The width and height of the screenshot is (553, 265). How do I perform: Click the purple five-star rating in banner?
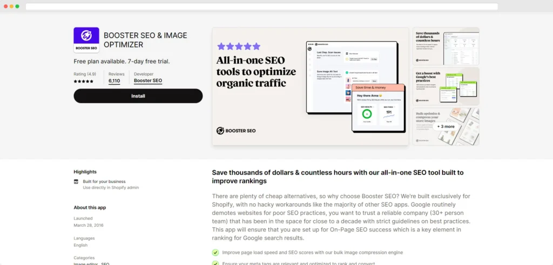[x=239, y=46]
